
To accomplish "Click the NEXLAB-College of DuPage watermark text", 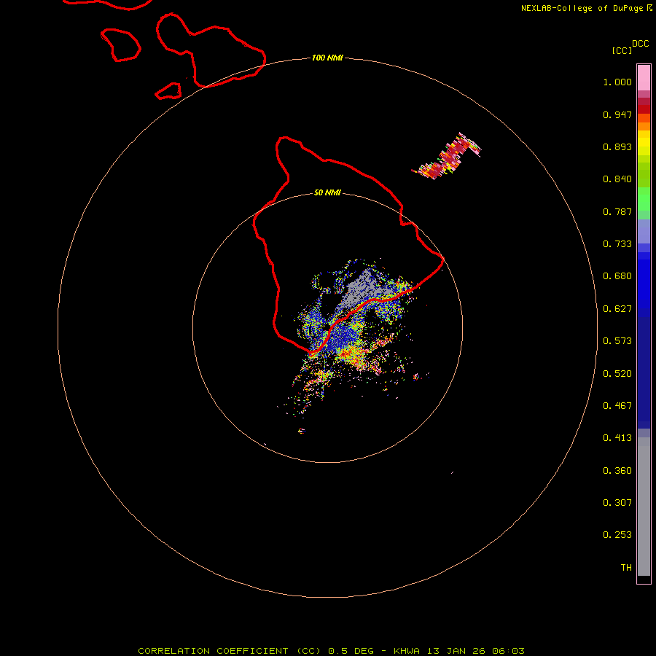I will 586,8.
